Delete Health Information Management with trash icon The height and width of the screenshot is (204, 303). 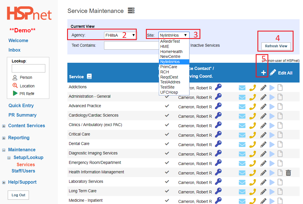(x=288, y=173)
